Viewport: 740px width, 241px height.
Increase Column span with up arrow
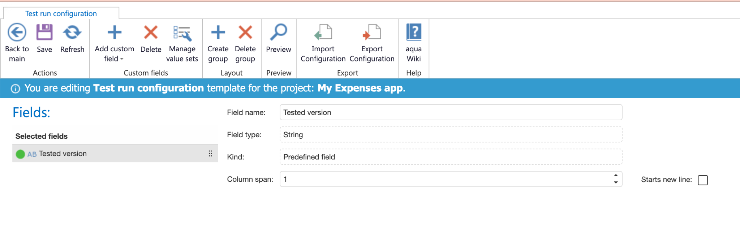click(616, 175)
